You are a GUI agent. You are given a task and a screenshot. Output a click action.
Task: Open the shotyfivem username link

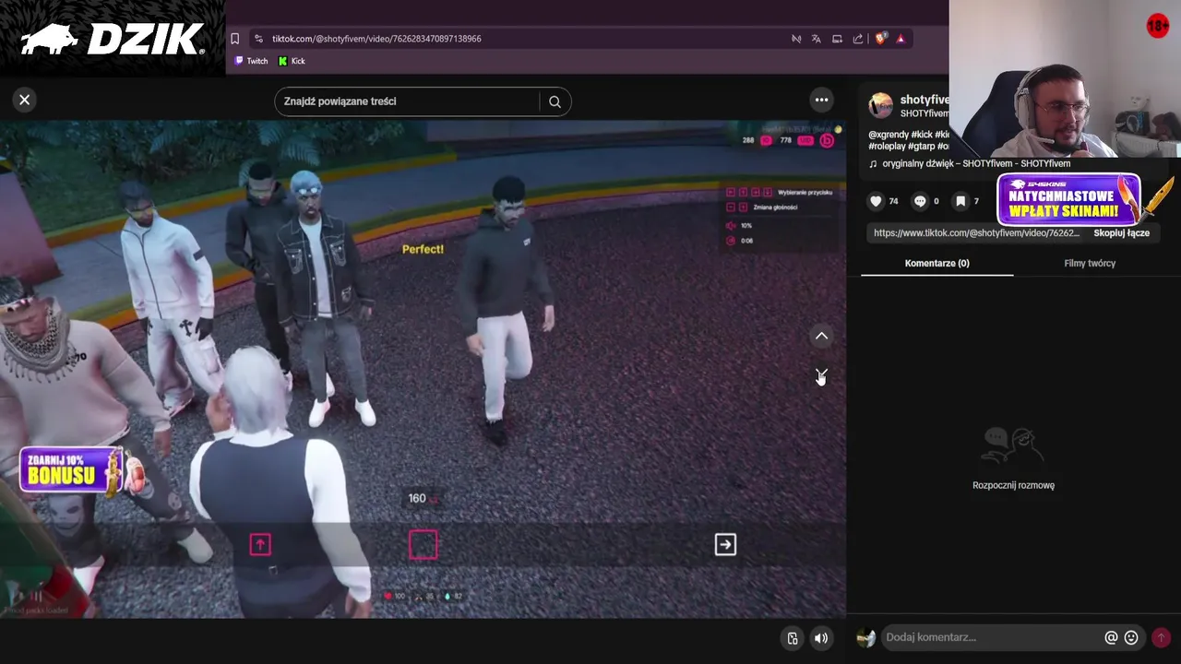(925, 100)
